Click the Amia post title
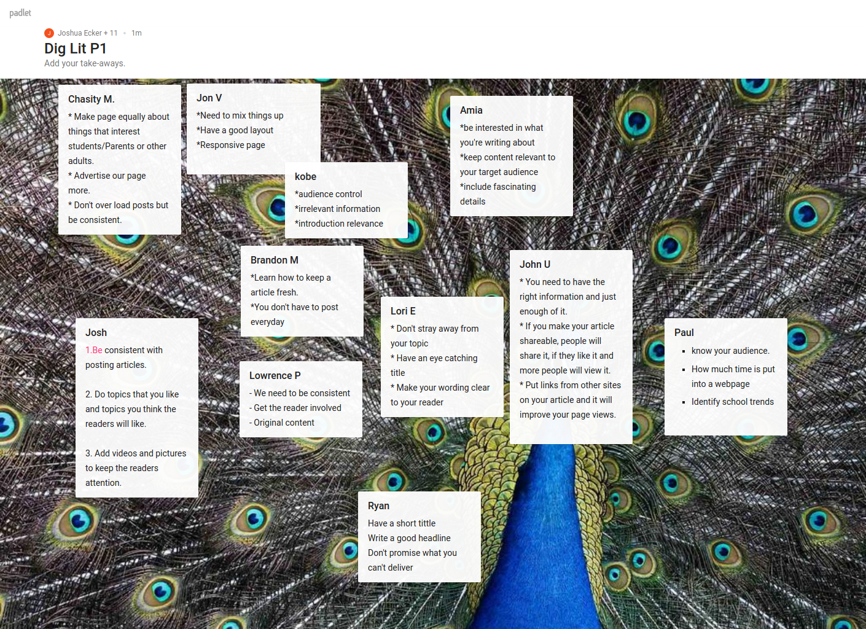Image resolution: width=866 pixels, height=629 pixels. [x=471, y=111]
